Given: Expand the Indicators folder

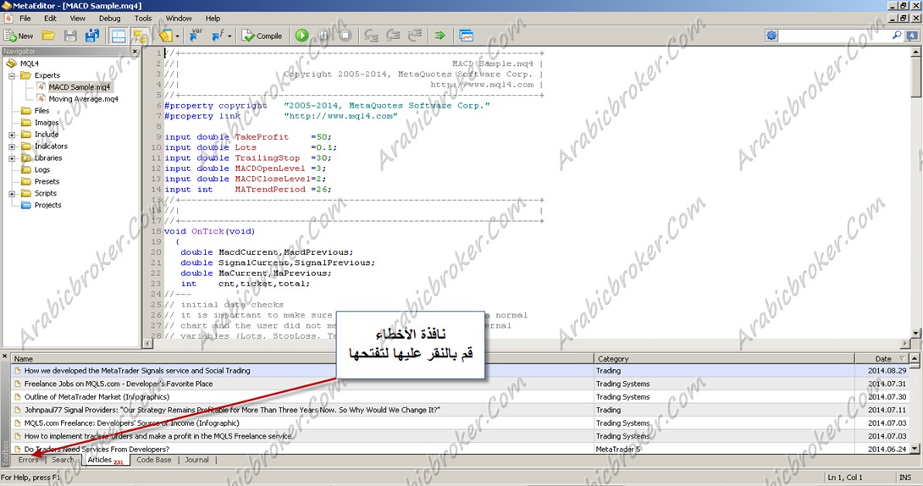Looking at the screenshot, I should [x=12, y=146].
